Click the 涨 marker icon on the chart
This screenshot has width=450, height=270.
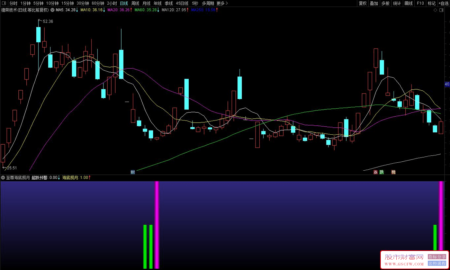pos(375,172)
